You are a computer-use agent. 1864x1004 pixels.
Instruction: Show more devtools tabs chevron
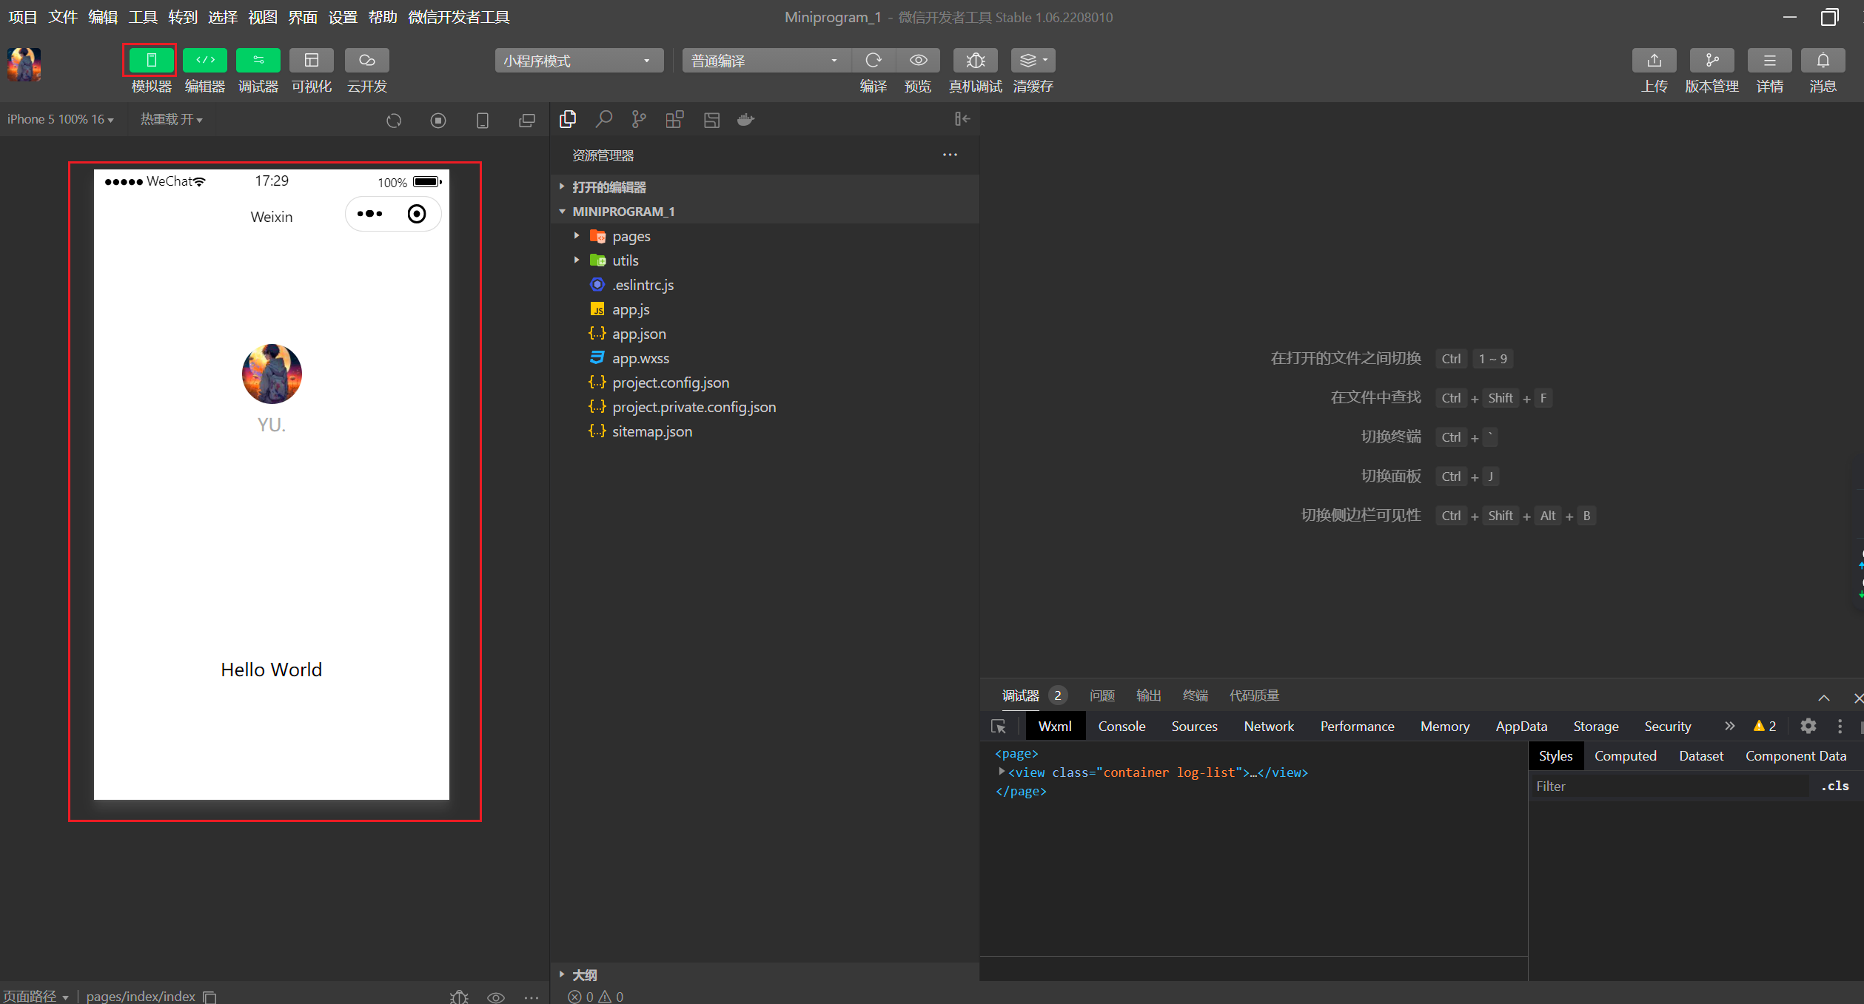point(1729,726)
